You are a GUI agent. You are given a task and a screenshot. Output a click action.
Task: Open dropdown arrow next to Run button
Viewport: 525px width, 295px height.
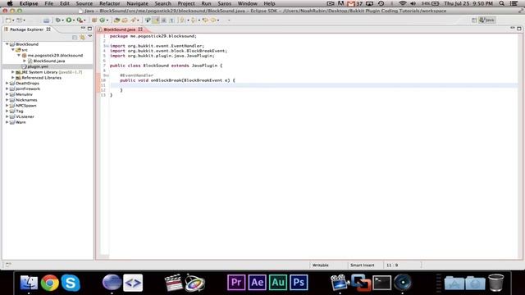(x=74, y=20)
